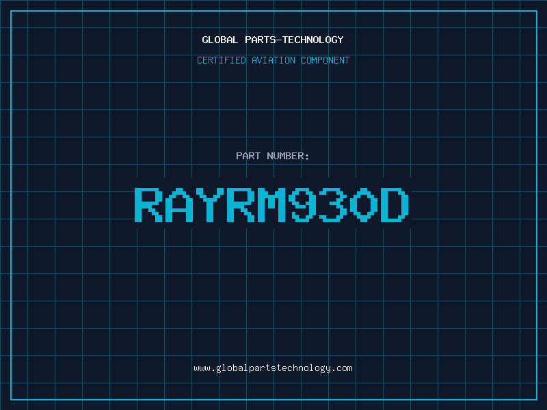Click the 'GLOBAL PARTS-TECHNOLOGY' heading
Screen dimensions: 547x410
[273, 40]
